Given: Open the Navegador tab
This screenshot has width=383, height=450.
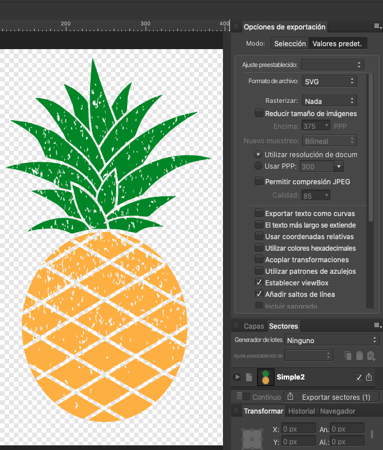Looking at the screenshot, I should [337, 411].
